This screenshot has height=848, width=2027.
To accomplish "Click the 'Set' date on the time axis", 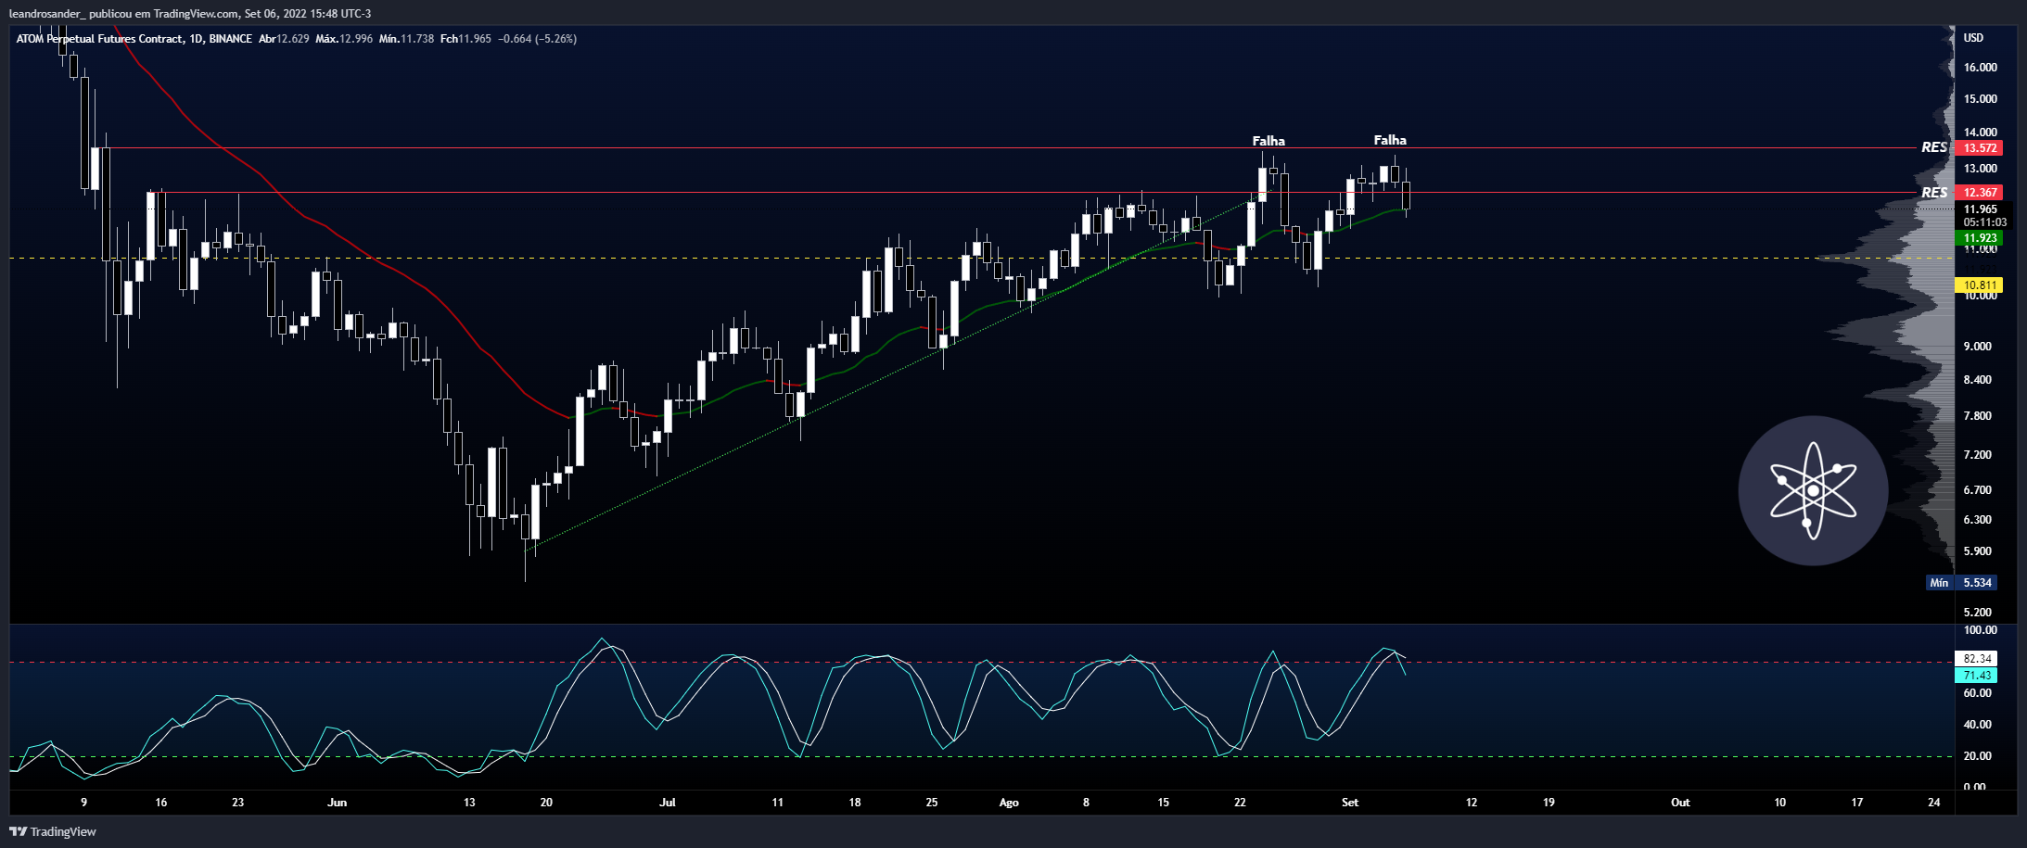I will tap(1350, 803).
